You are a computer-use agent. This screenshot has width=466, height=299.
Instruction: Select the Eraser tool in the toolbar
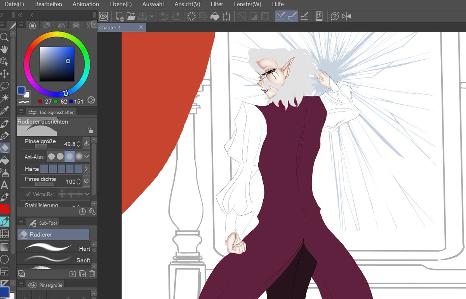(4, 148)
